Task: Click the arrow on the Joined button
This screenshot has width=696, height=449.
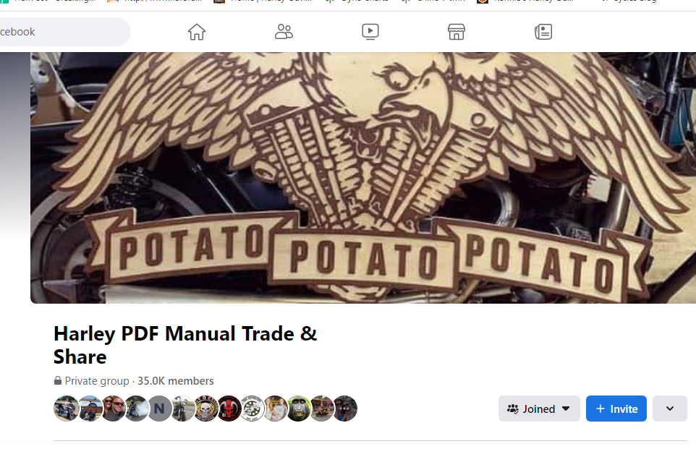Action: coord(566,409)
